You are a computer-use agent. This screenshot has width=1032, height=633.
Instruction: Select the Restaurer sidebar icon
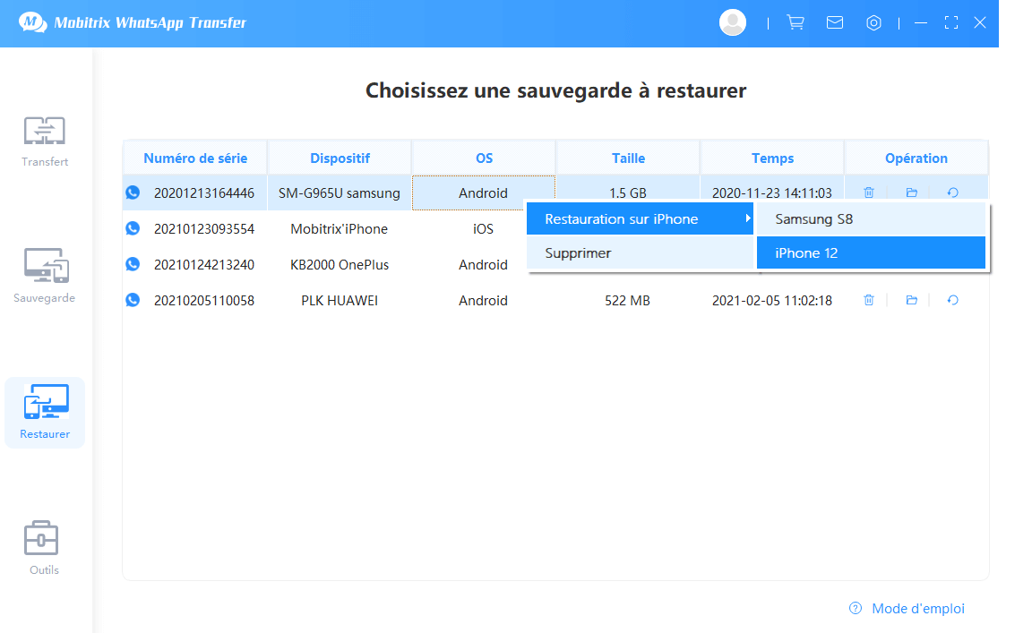tap(46, 401)
